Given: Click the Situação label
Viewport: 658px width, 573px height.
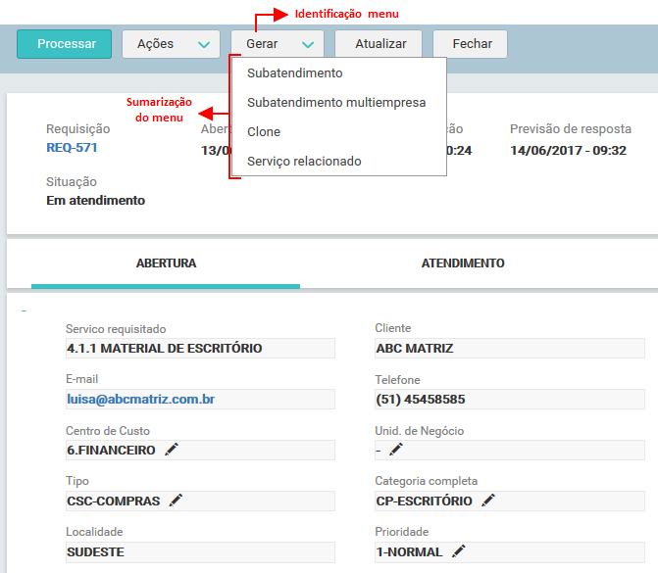Looking at the screenshot, I should click(x=72, y=182).
